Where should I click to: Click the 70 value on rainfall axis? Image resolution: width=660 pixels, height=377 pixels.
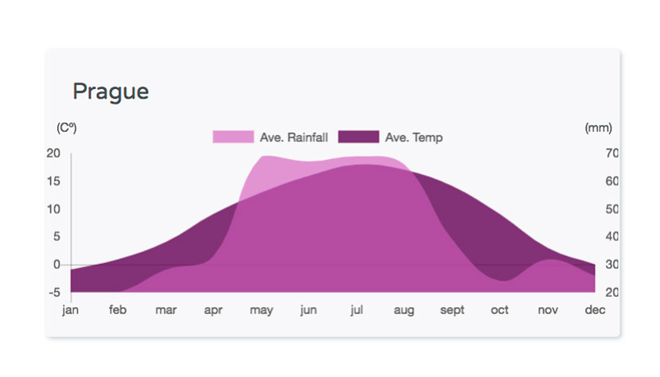tap(612, 153)
